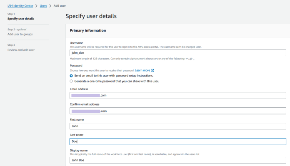The width and height of the screenshot is (290, 166).
Task: Select Step 3 Review and add user
Action: [21, 50]
